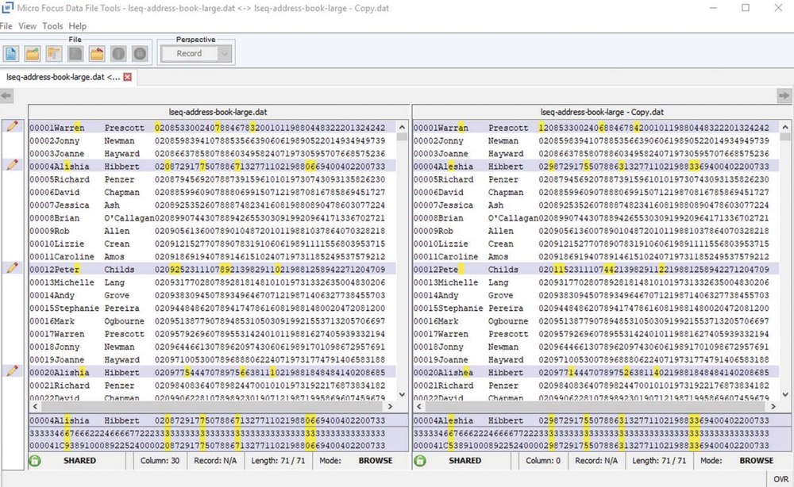Select record 00001Warran in right pane

pos(596,128)
